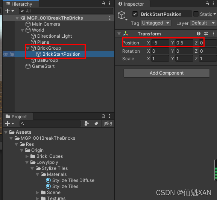Screen dimensions: 217x200
Task: Open the Transform component context menu
Action: 214,34
